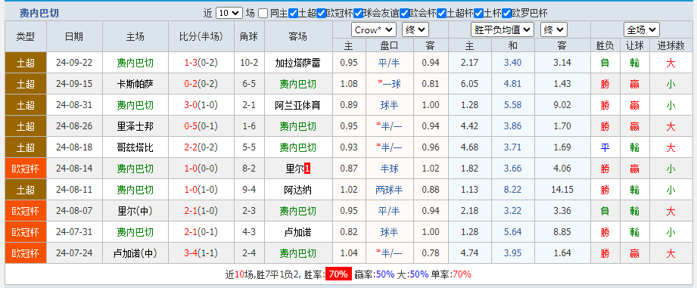Click the 欧冠杯 tag on the 24-07-24 row
697x288 pixels.
point(25,254)
